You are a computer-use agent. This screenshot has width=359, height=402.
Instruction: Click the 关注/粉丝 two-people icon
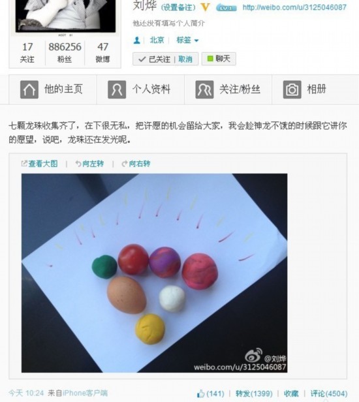tap(204, 89)
